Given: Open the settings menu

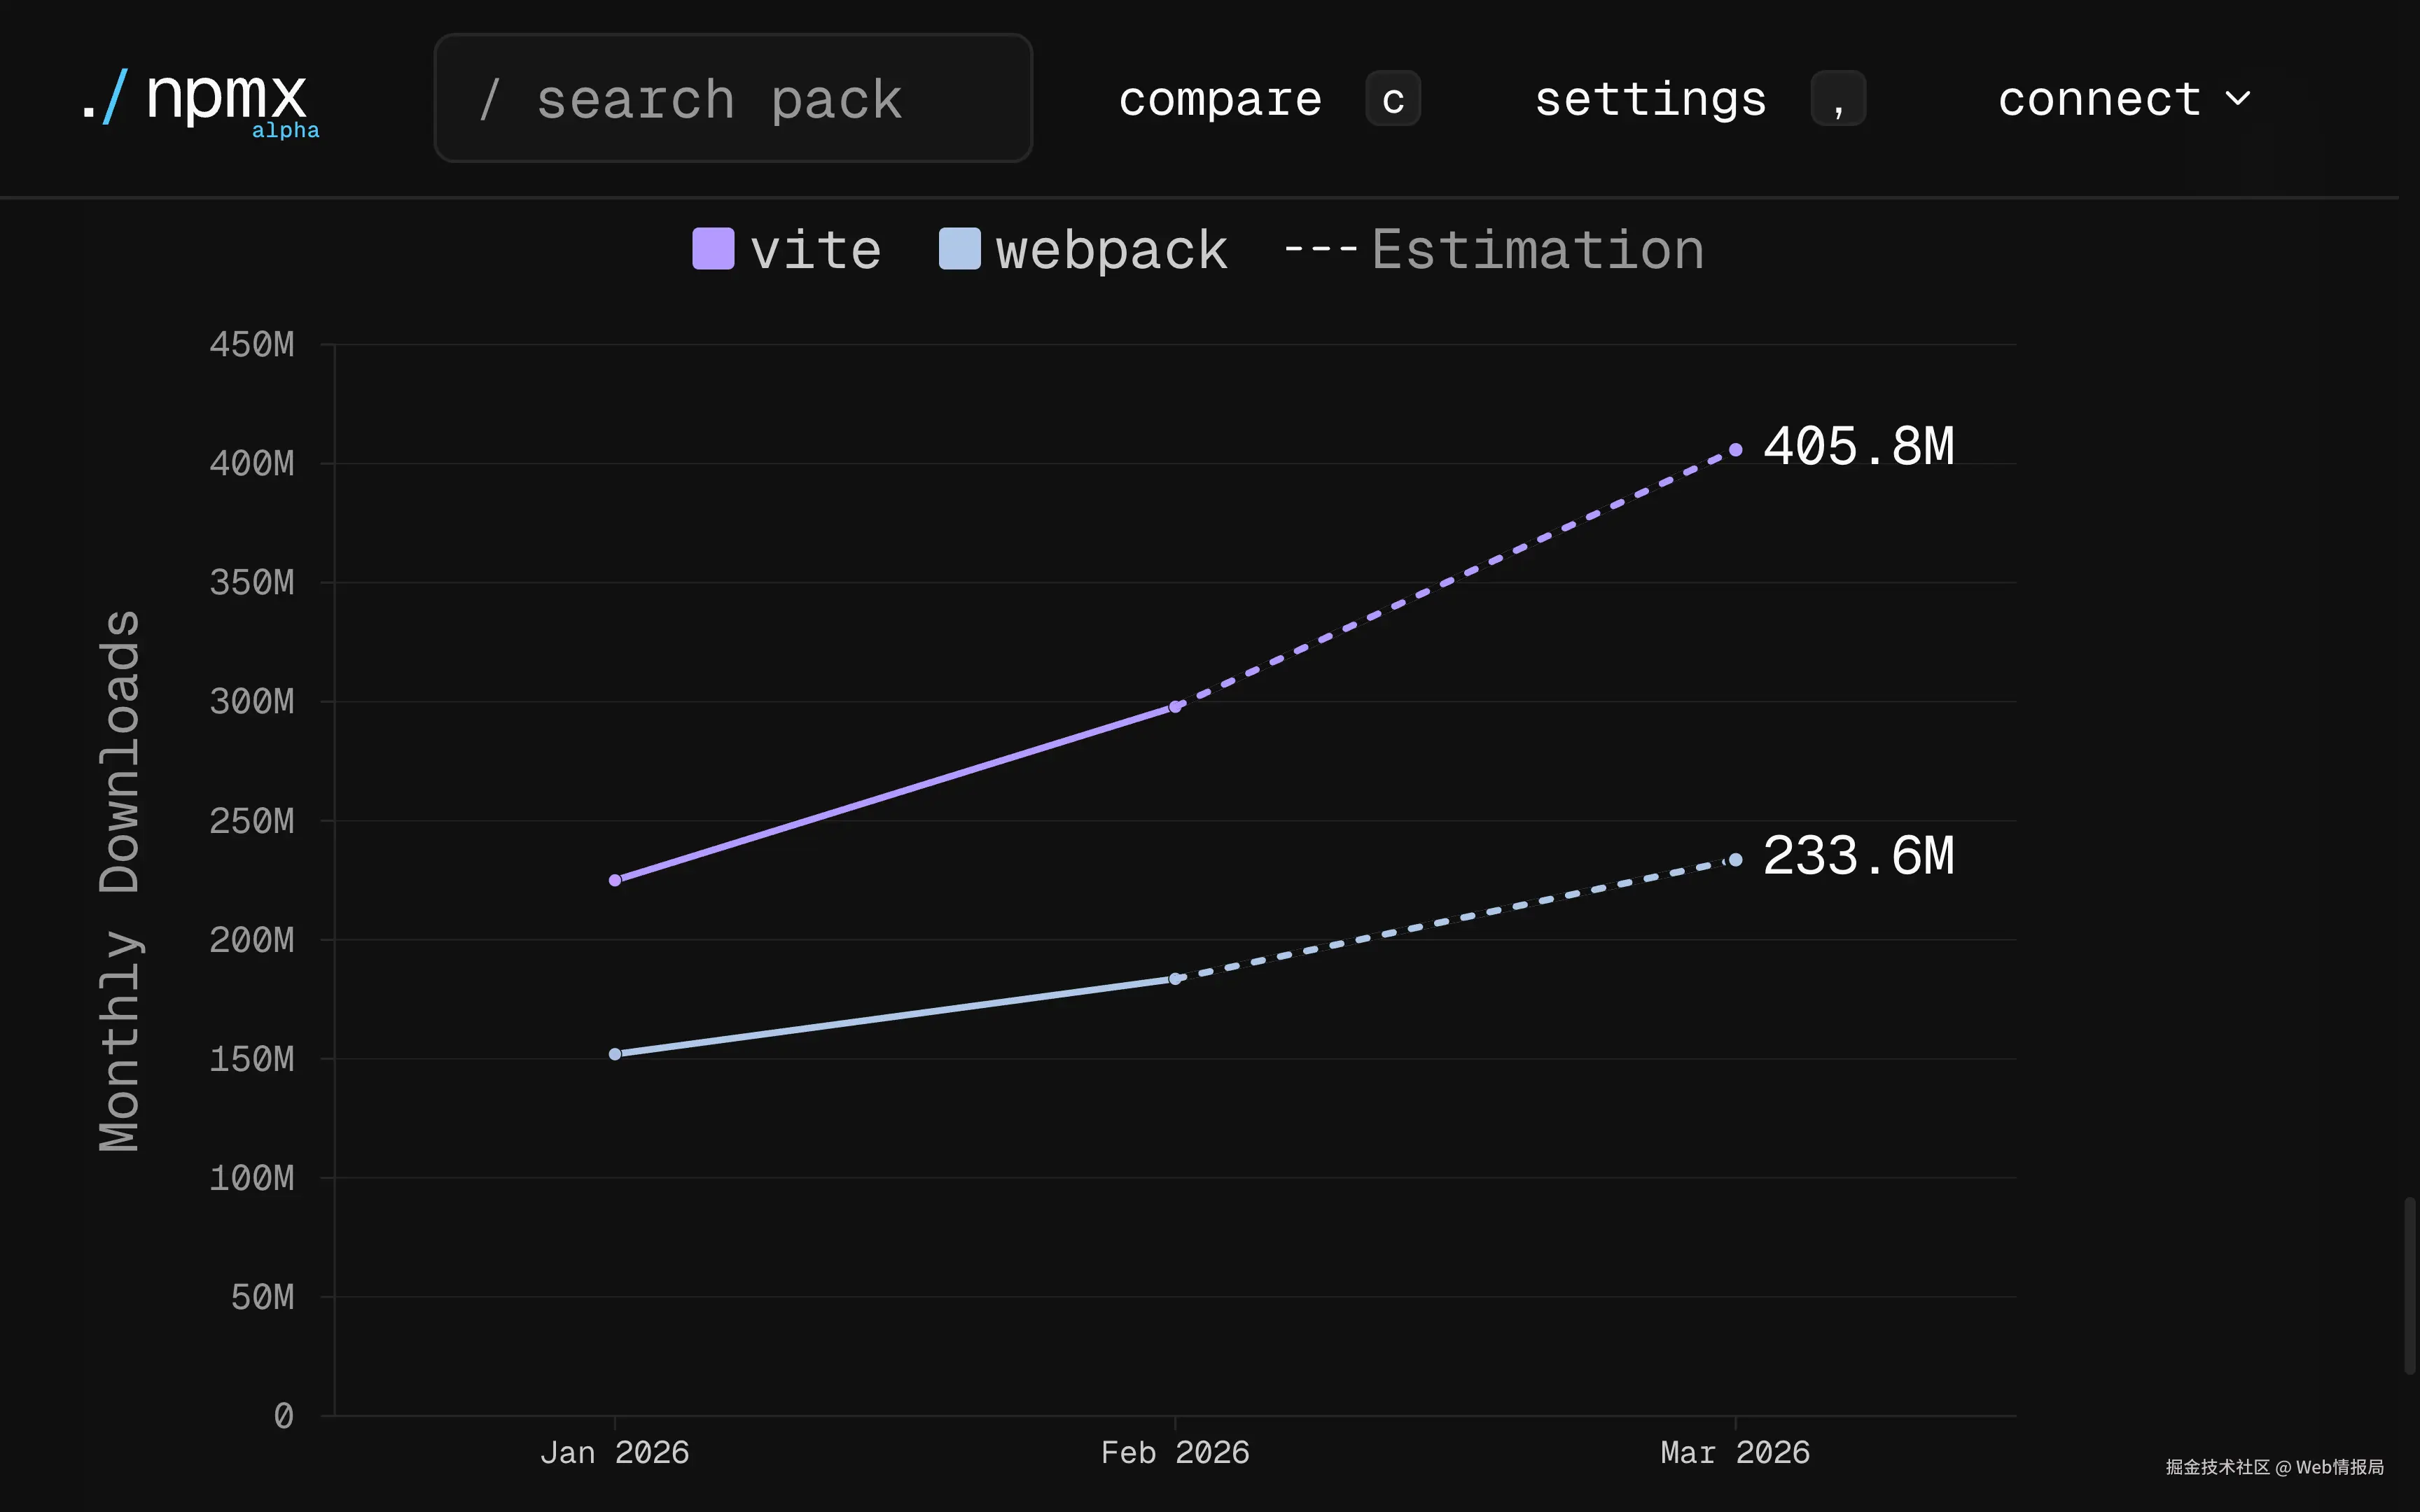Looking at the screenshot, I should pyautogui.click(x=1650, y=98).
